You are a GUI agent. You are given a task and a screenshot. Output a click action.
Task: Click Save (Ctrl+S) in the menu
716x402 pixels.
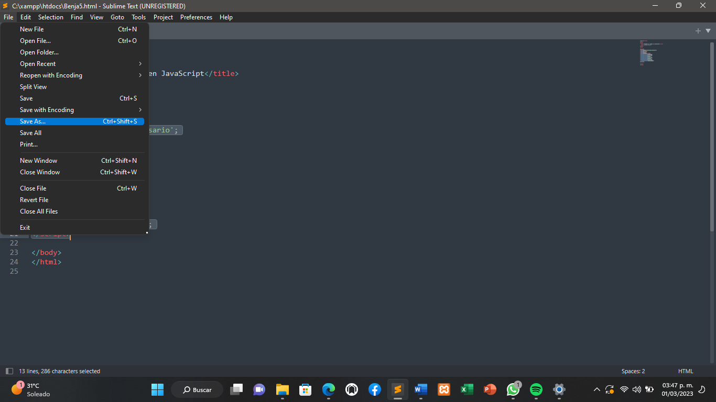coord(74,98)
